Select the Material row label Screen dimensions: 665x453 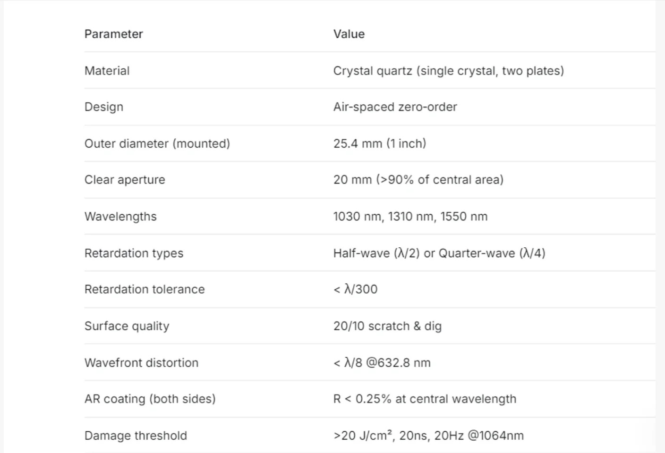point(107,71)
